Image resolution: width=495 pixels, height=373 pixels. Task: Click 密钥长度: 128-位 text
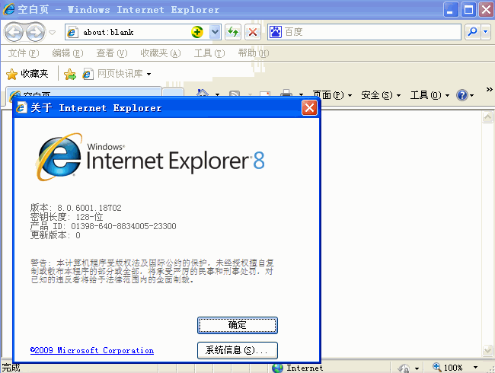click(x=66, y=217)
